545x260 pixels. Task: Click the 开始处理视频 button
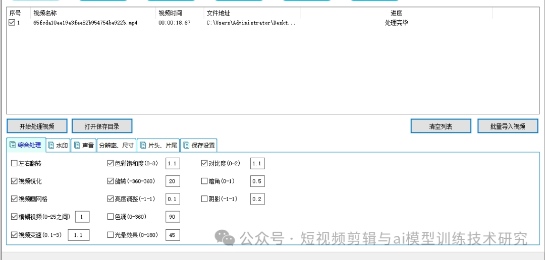37,126
